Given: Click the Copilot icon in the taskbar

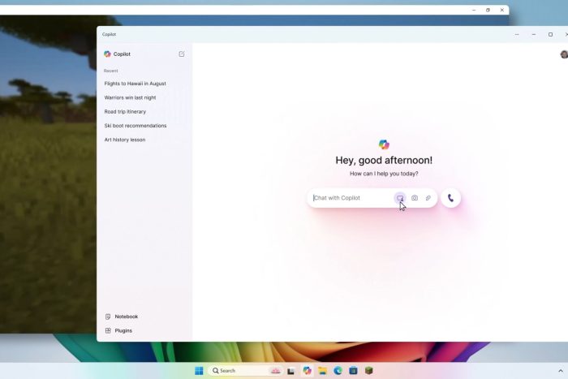Looking at the screenshot, I should click(x=308, y=371).
